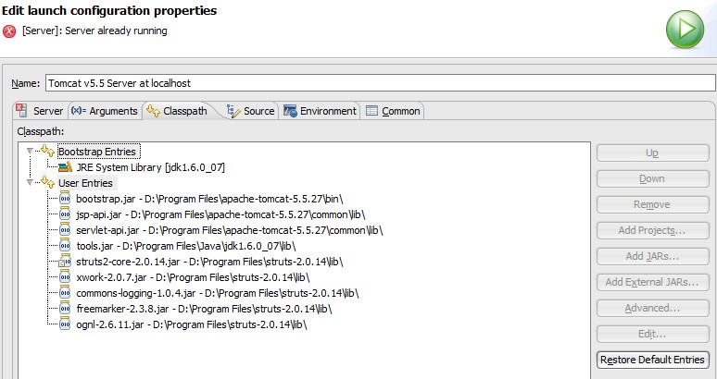This screenshot has width=717, height=379.
Task: Click the ognl-2.6.11.jar jar icon
Action: coord(65,324)
